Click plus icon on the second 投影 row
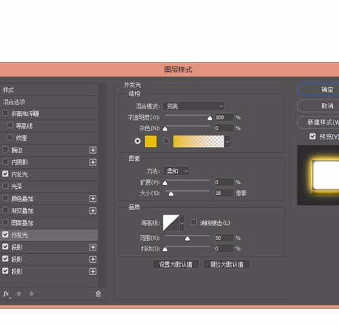339x325 pixels. [x=93, y=259]
